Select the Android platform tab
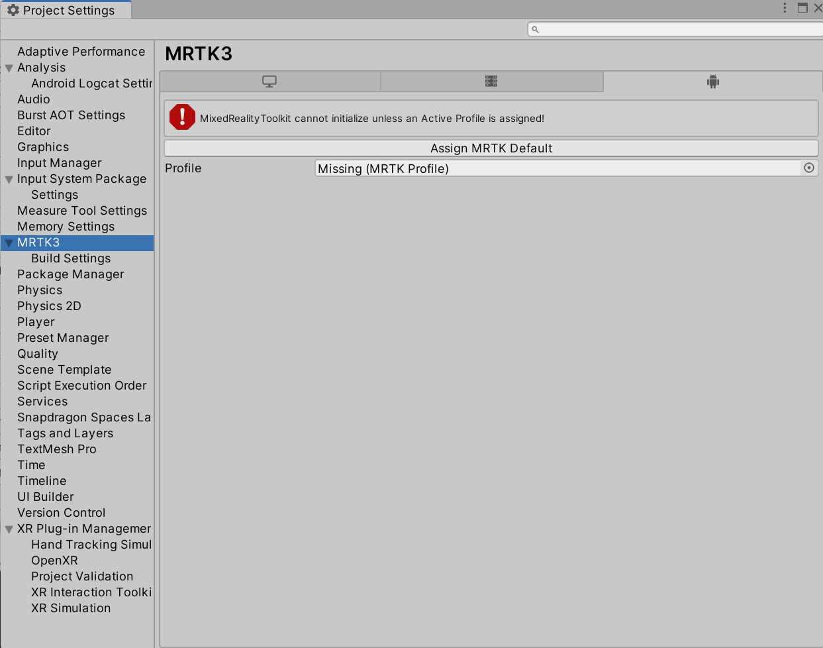Screen dimensions: 823x648 712,81
